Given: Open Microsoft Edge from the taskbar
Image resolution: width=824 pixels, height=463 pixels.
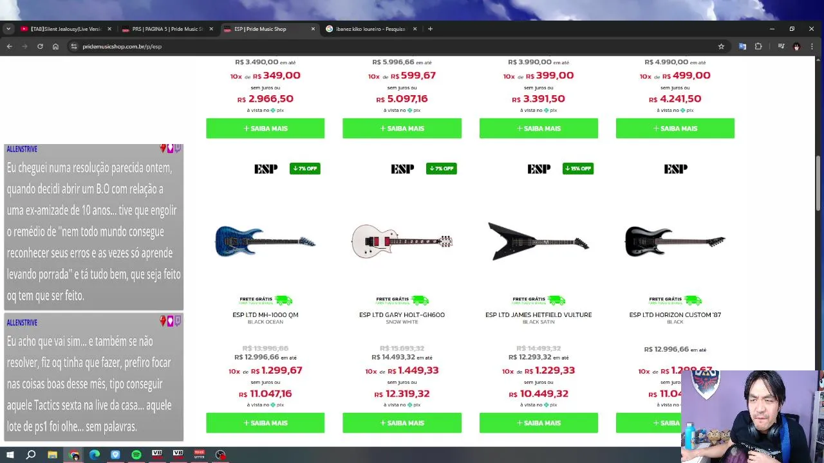Looking at the screenshot, I should tap(95, 455).
